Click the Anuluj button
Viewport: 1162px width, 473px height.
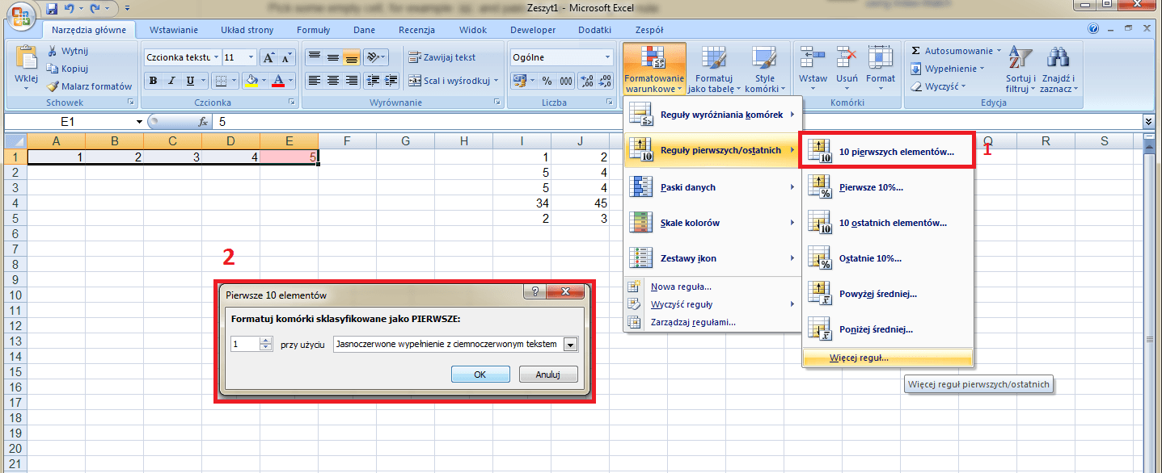pos(547,375)
